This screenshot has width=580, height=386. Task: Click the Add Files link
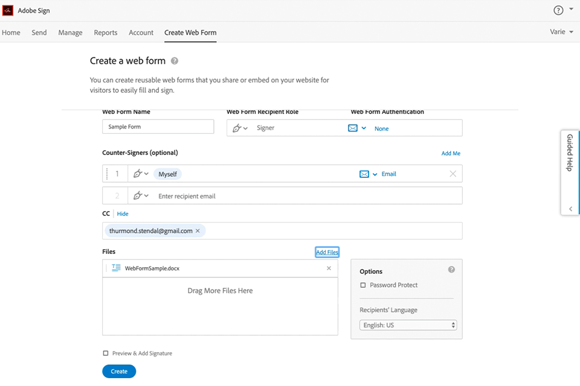tap(327, 252)
